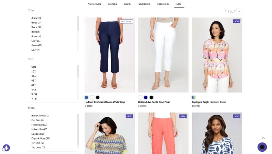
Task: Filter by brand Holland Ave (17)
Action: click(39, 129)
